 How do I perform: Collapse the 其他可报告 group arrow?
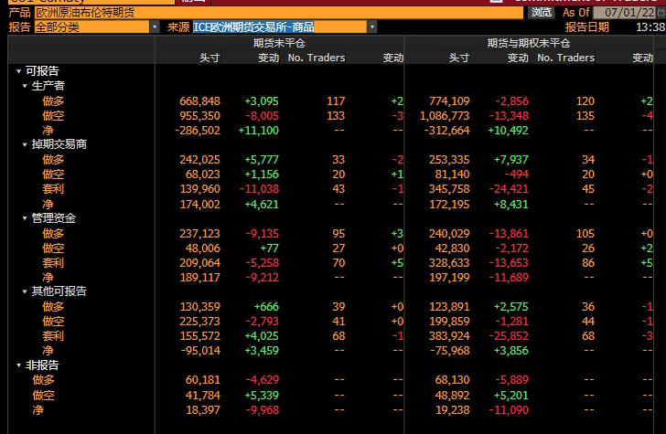pyautogui.click(x=25, y=291)
